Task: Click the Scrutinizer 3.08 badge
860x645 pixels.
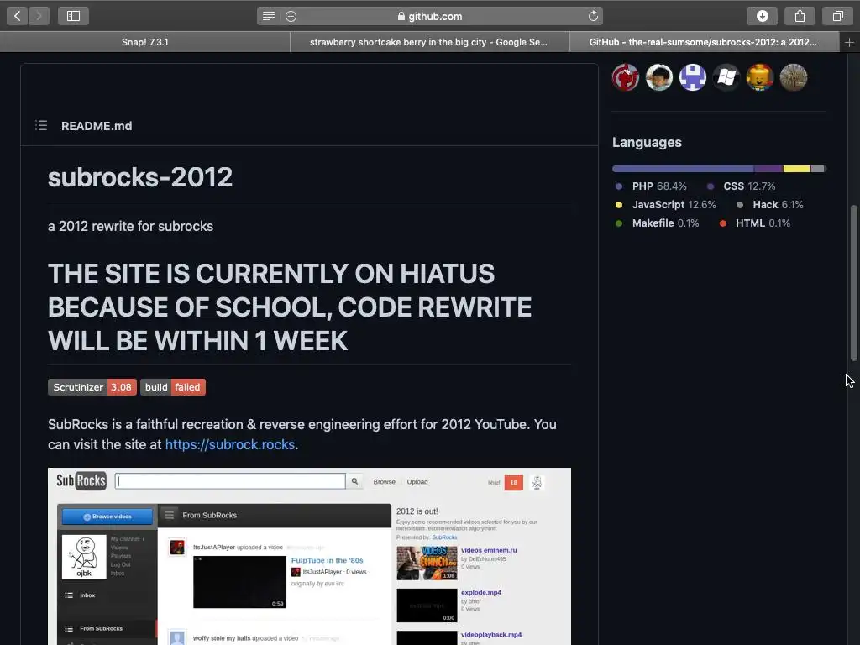Action: coord(92,387)
